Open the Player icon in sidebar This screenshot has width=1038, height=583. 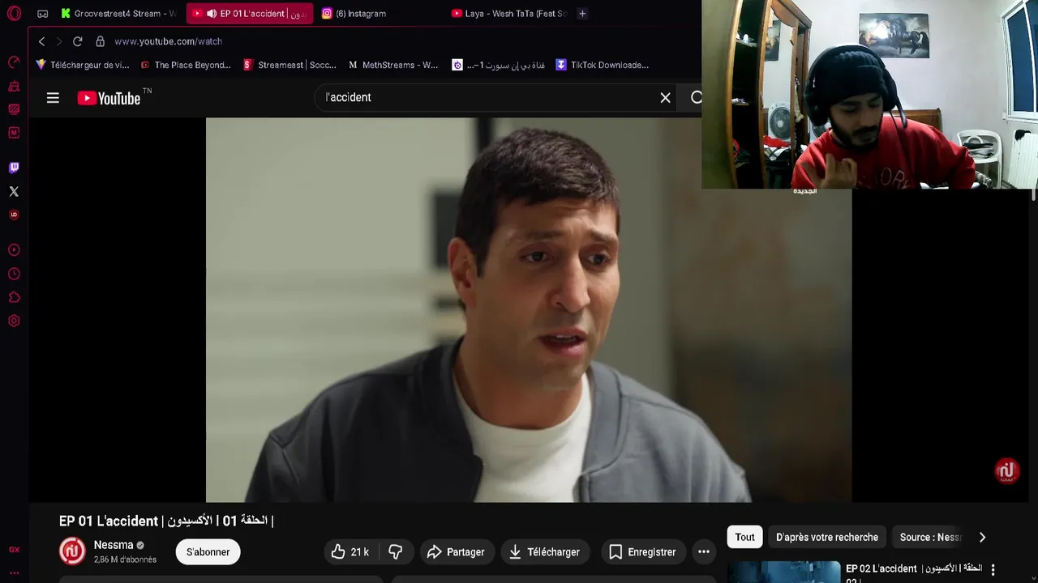pos(14,250)
